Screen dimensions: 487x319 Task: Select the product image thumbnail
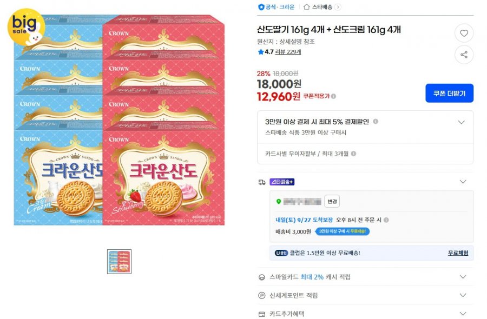pyautogui.click(x=119, y=262)
